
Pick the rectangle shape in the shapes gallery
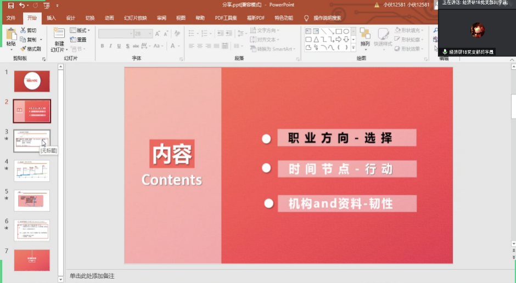pyautogui.click(x=339, y=32)
